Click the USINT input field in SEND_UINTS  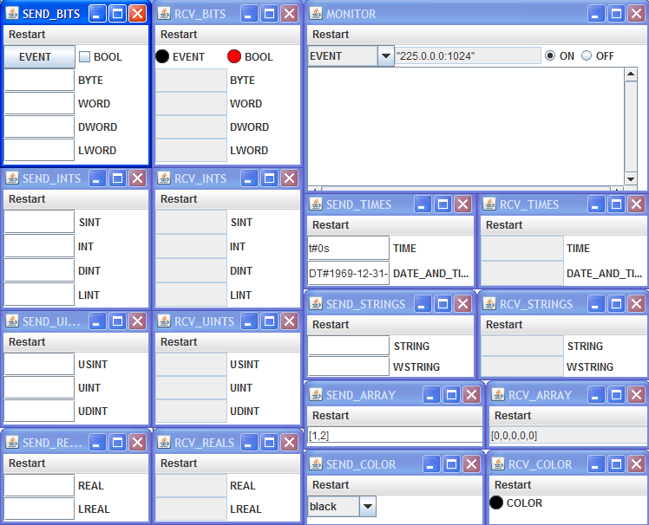point(39,364)
